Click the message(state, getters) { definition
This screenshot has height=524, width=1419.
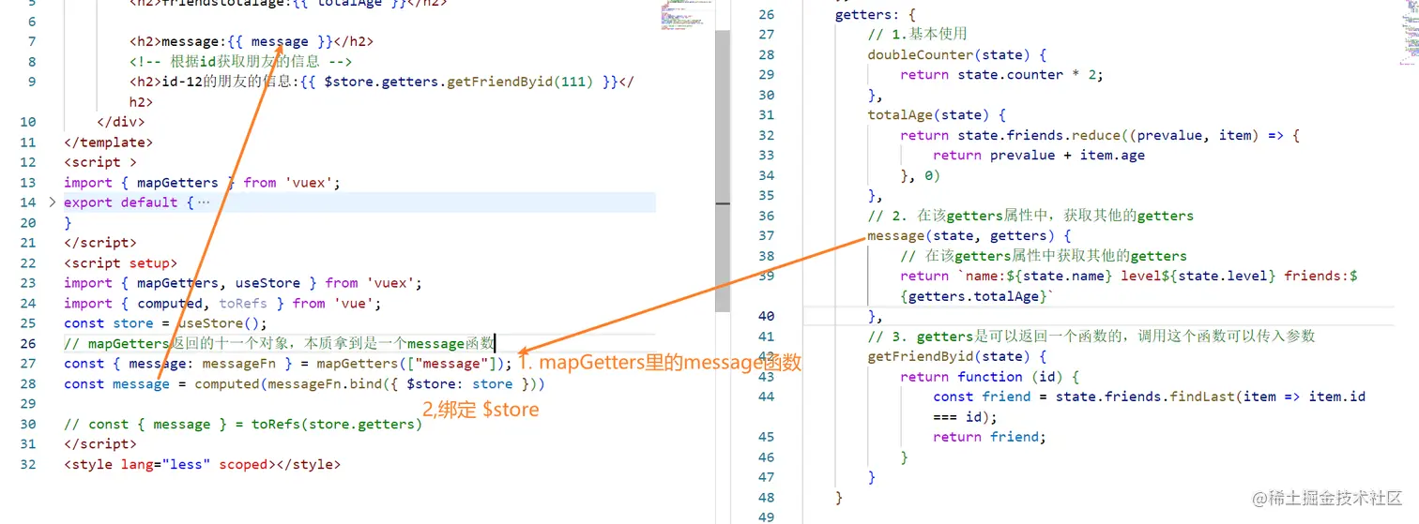969,236
